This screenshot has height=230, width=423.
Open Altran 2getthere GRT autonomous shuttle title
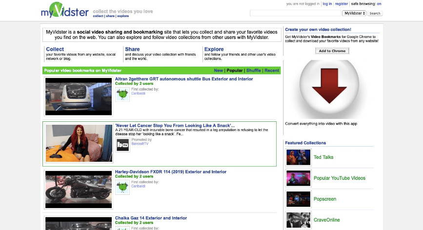click(x=184, y=79)
